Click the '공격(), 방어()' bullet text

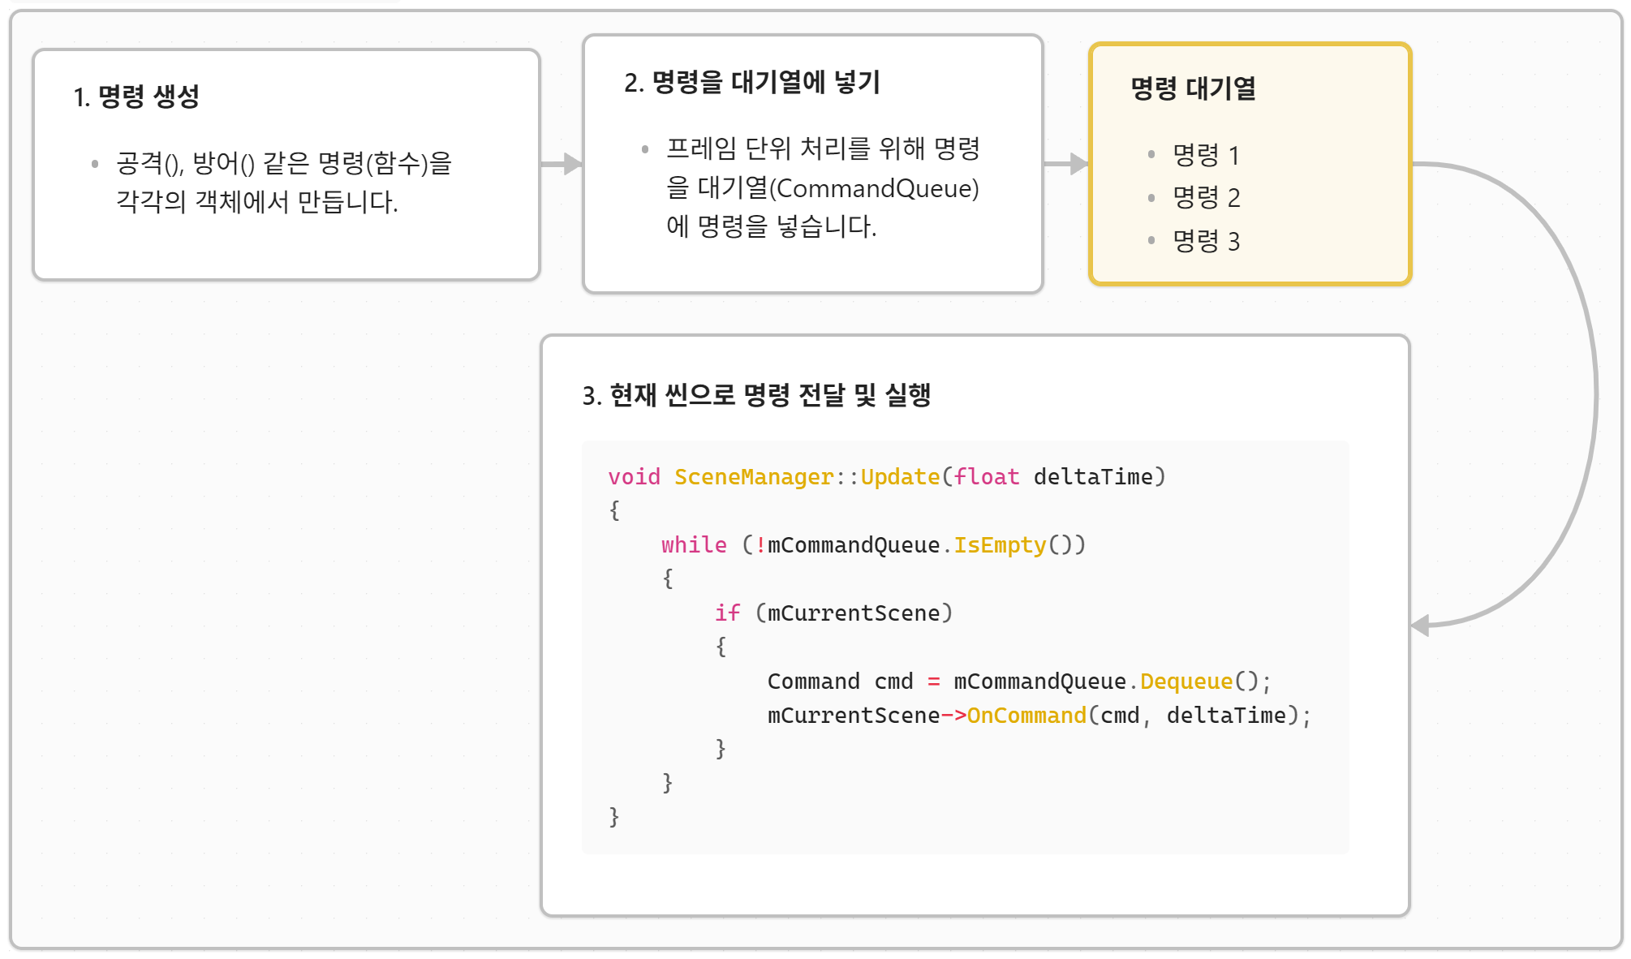(x=185, y=164)
